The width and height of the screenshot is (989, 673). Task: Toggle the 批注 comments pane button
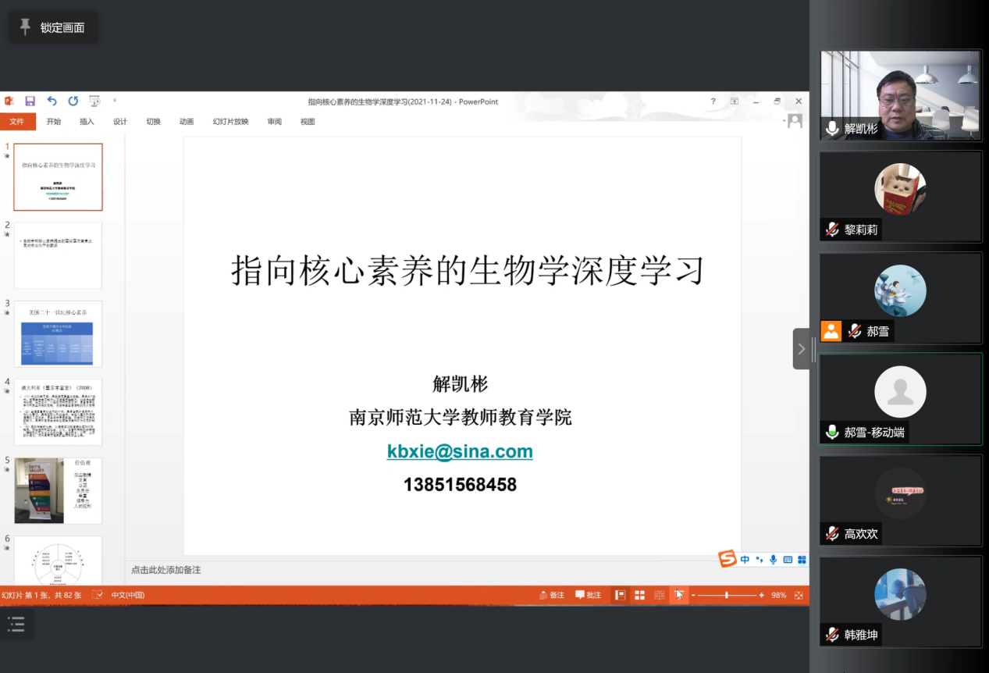click(588, 595)
